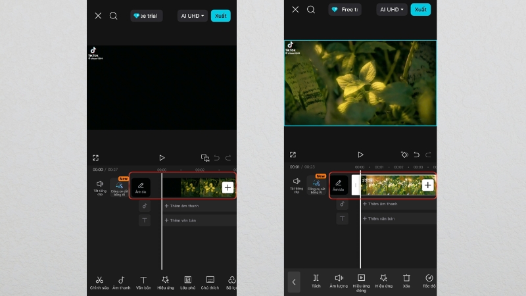Tap Xuất export button on left screen

tap(221, 16)
